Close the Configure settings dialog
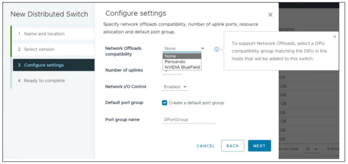This screenshot has width=348, height=164. pos(270,15)
